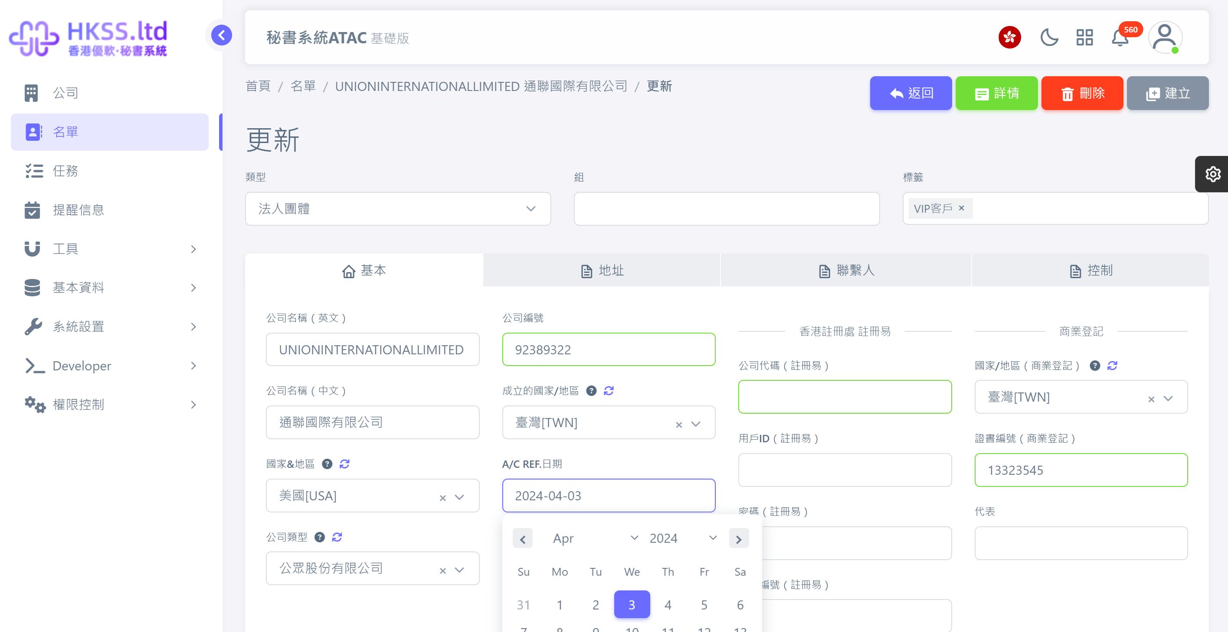The width and height of the screenshot is (1228, 632).
Task: Click the 公司名稱（中文）input field
Action: tap(373, 423)
